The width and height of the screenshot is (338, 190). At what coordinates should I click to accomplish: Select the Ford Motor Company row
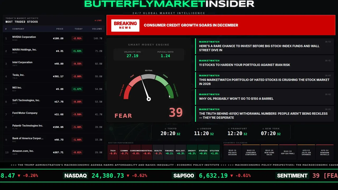(x=54, y=114)
